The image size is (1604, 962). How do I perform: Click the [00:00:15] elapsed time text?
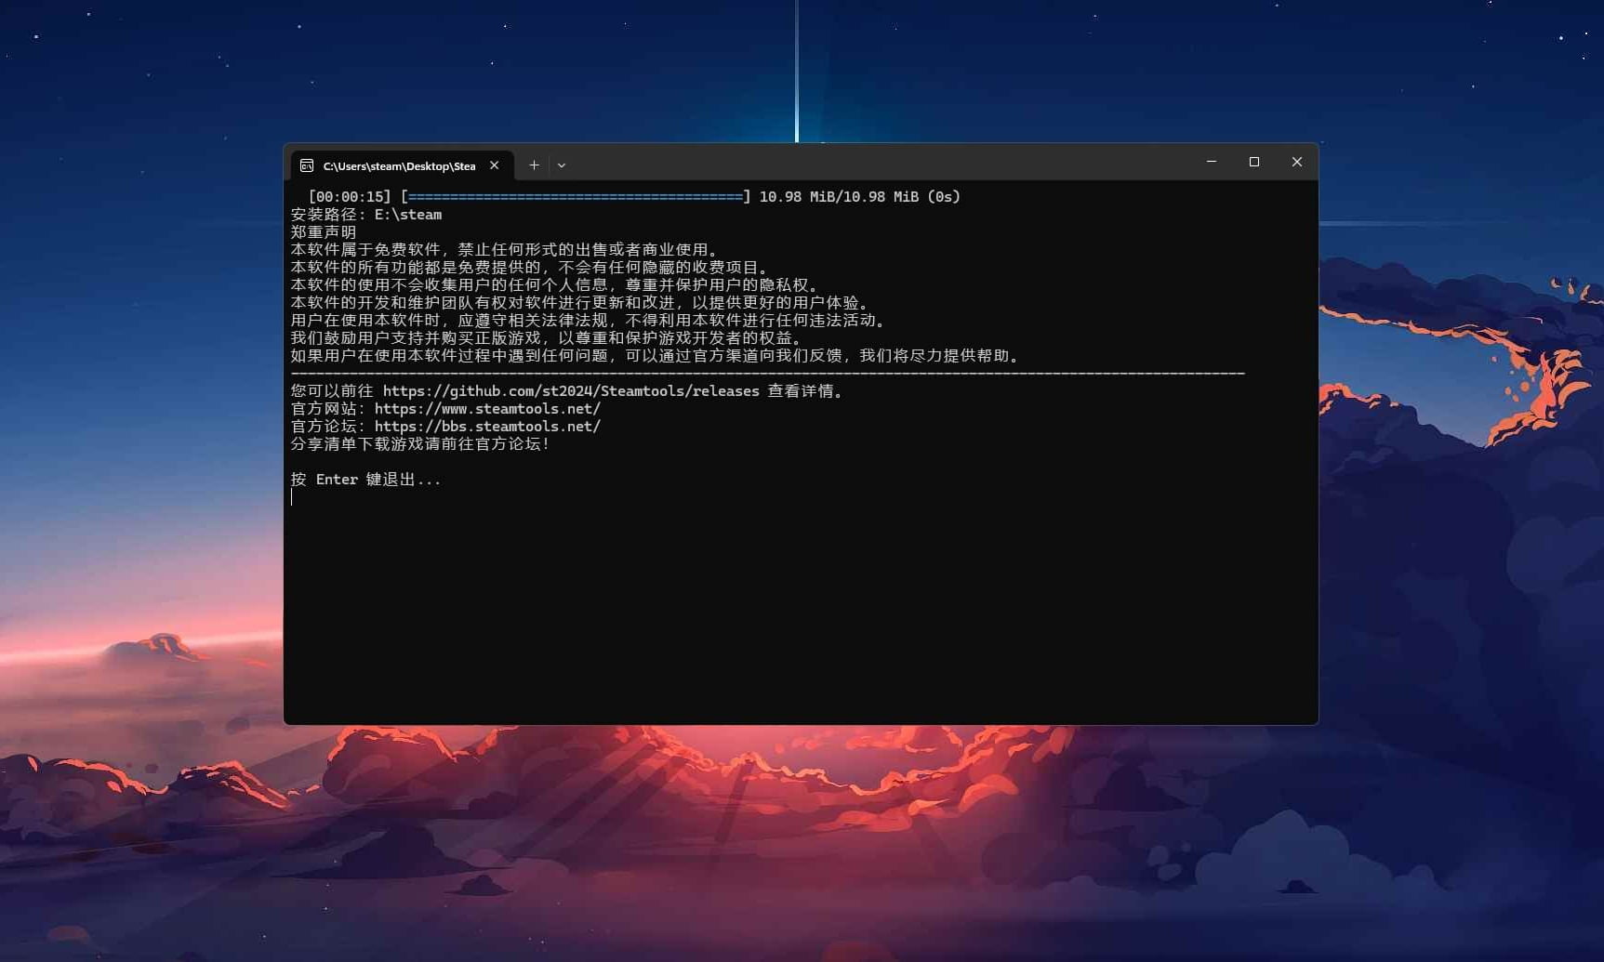click(350, 197)
